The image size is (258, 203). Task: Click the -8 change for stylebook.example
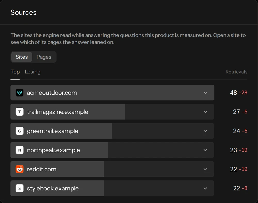[x=245, y=188]
